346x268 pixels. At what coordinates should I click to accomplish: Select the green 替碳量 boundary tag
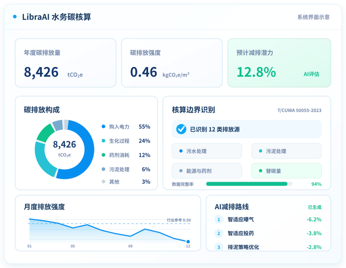286,171
